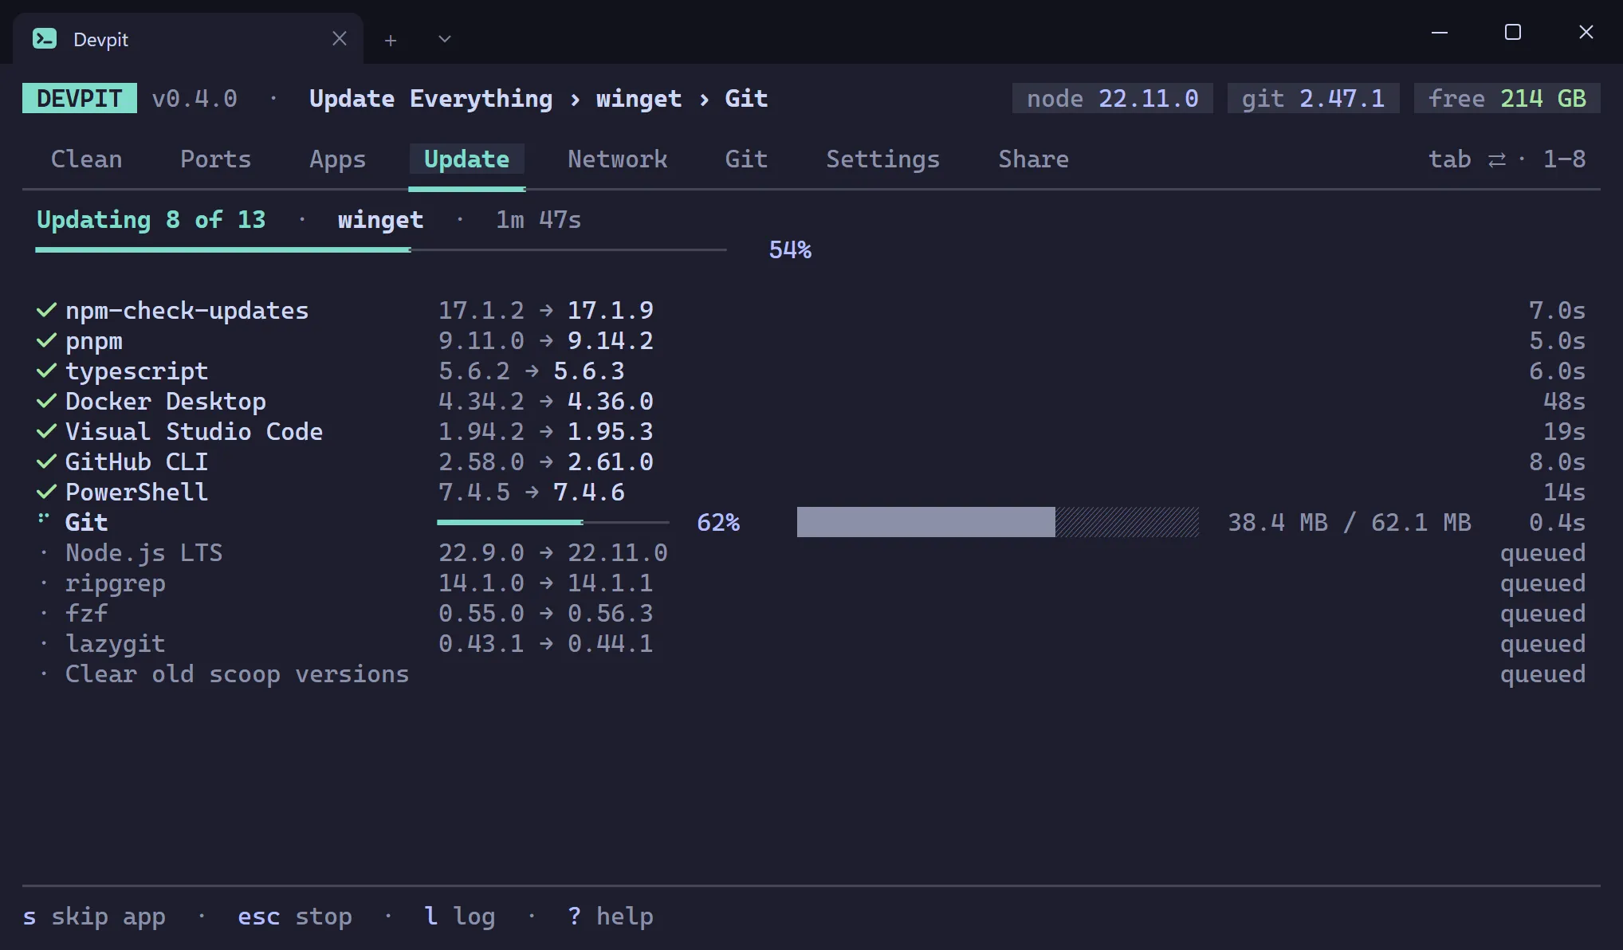Click the Devpit terminal tab icon
Viewport: 1623px width, 950px height.
pos(45,38)
